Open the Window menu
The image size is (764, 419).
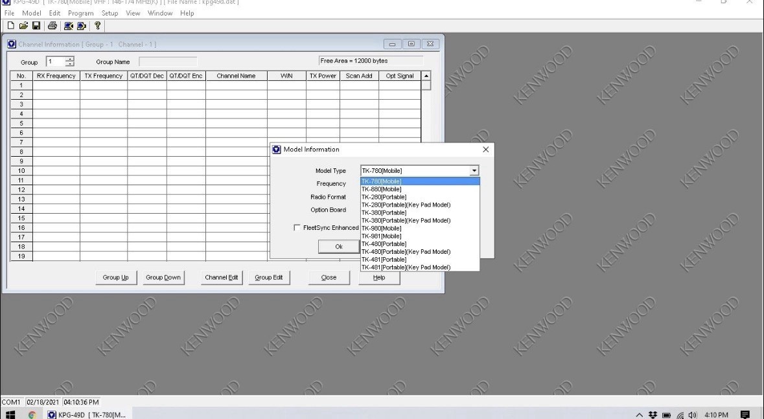point(160,13)
